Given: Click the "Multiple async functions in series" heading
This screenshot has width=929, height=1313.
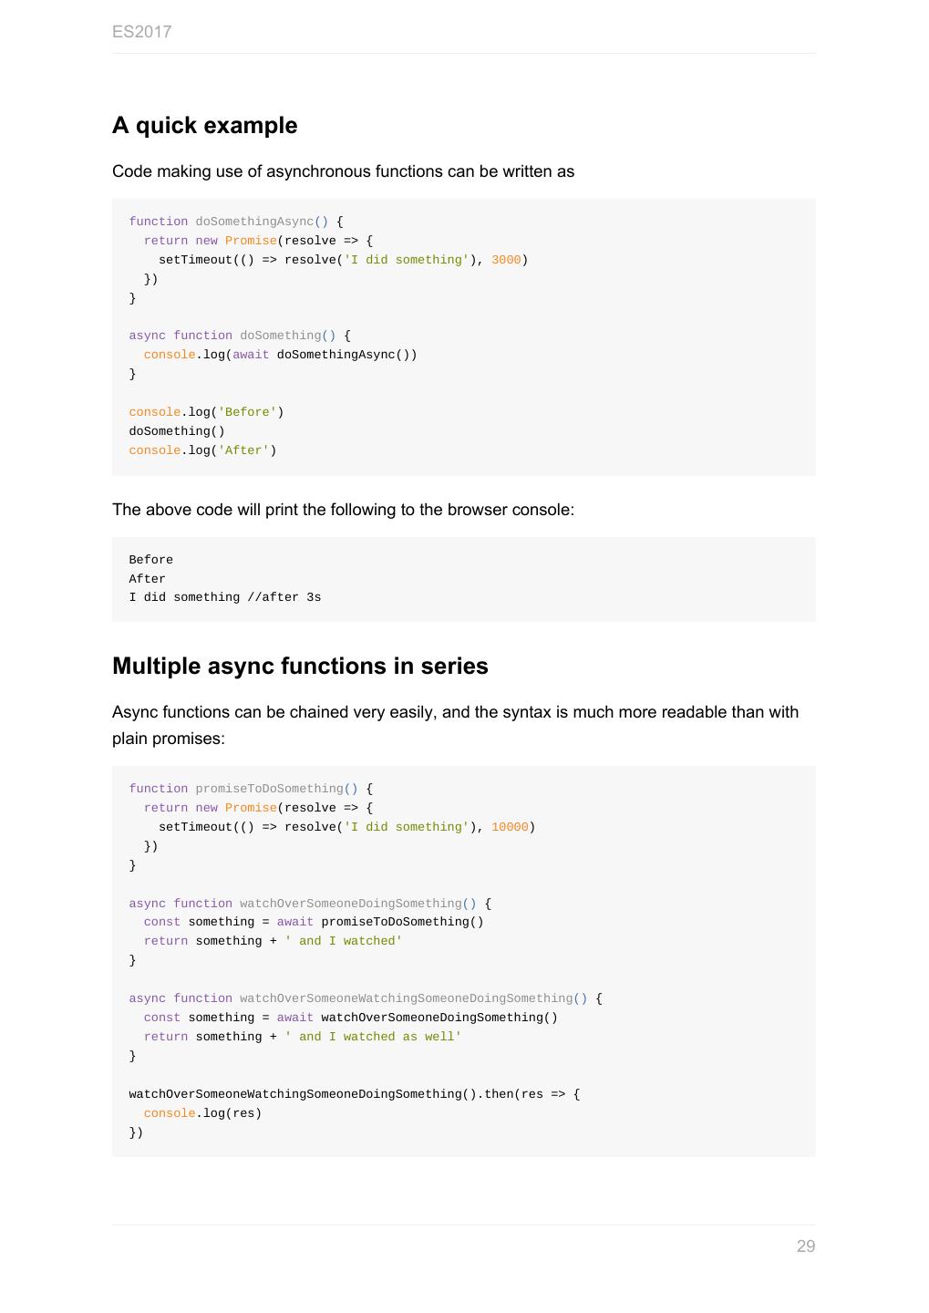Looking at the screenshot, I should 300,667.
